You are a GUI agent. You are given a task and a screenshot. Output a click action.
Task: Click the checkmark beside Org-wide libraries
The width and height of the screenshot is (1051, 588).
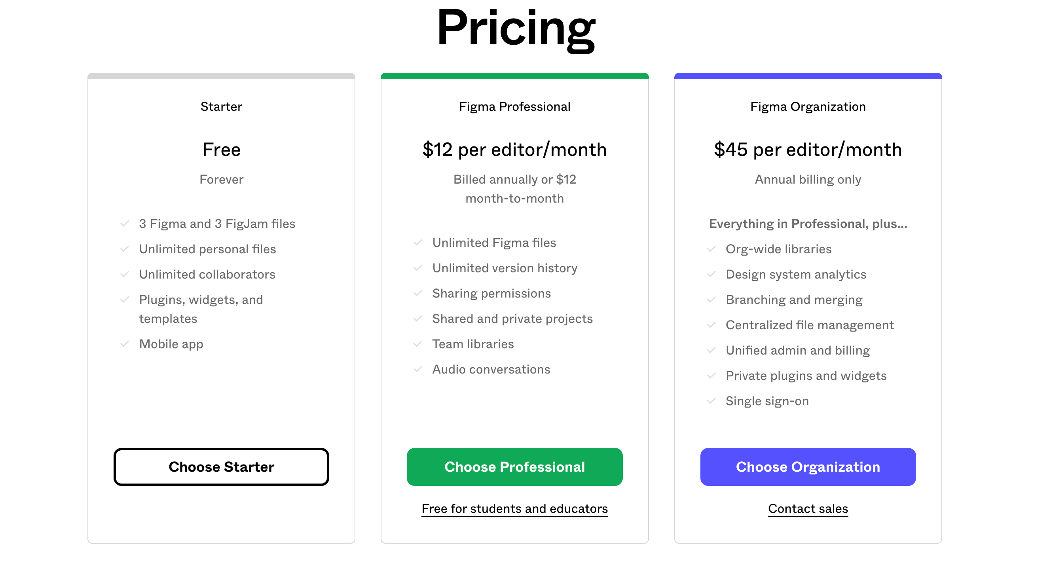click(712, 249)
